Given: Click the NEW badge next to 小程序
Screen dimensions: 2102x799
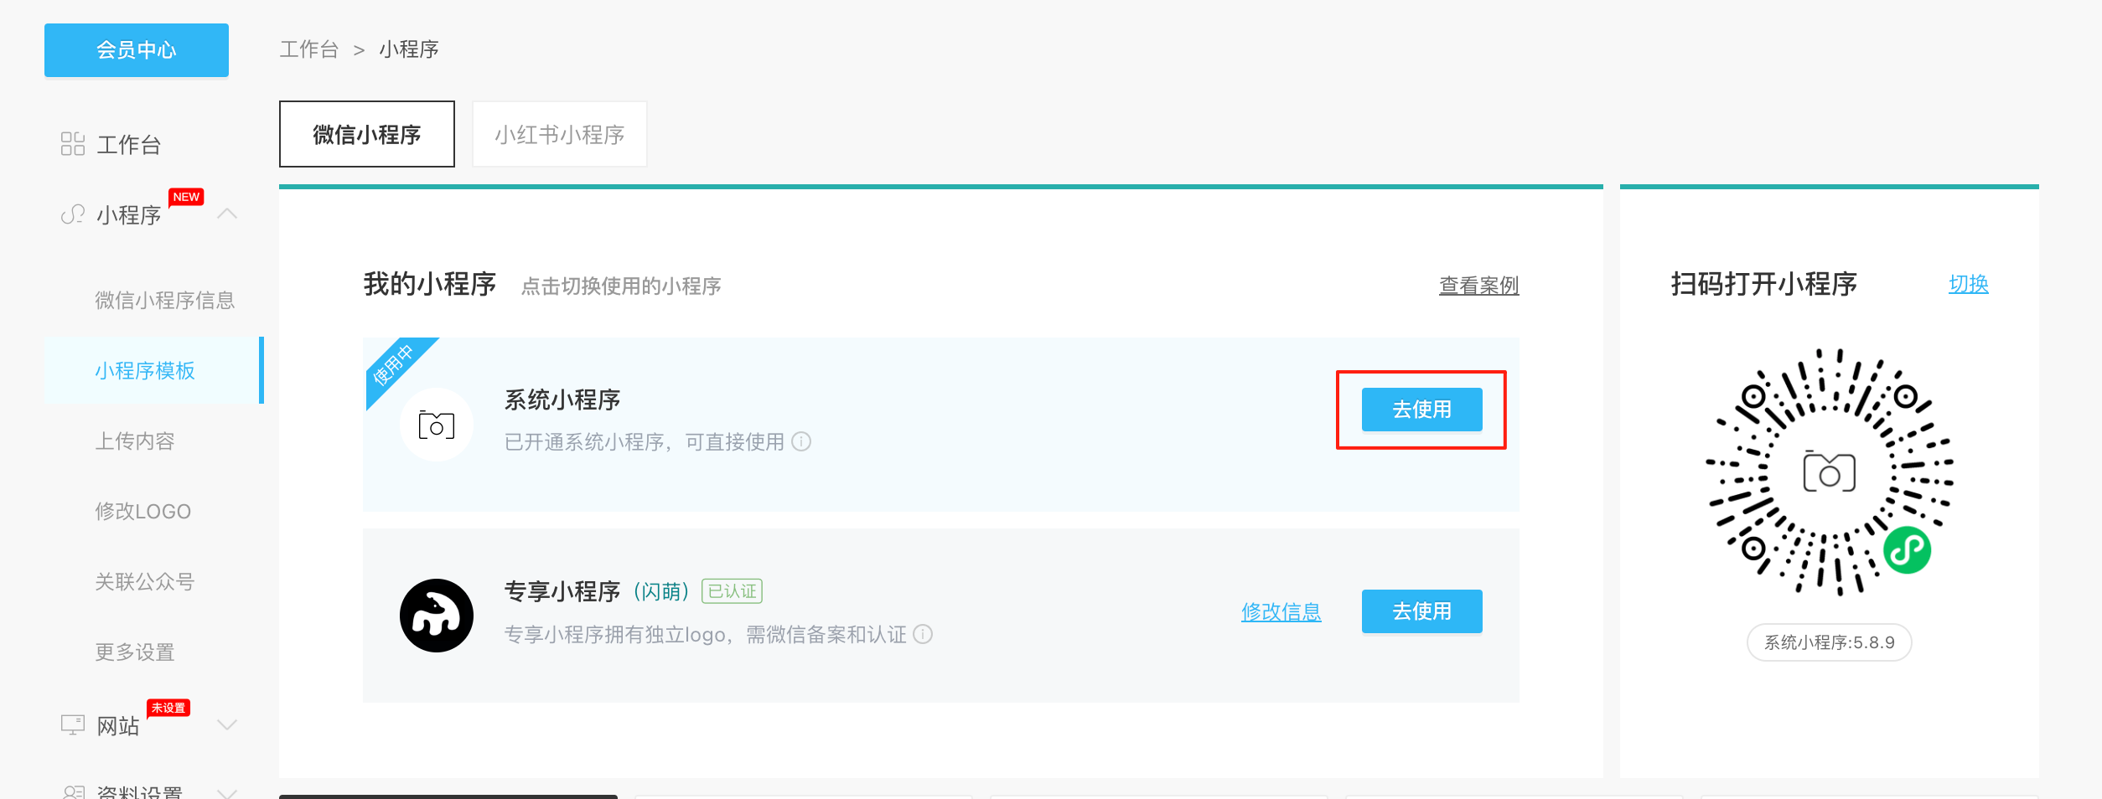Looking at the screenshot, I should pyautogui.click(x=186, y=198).
